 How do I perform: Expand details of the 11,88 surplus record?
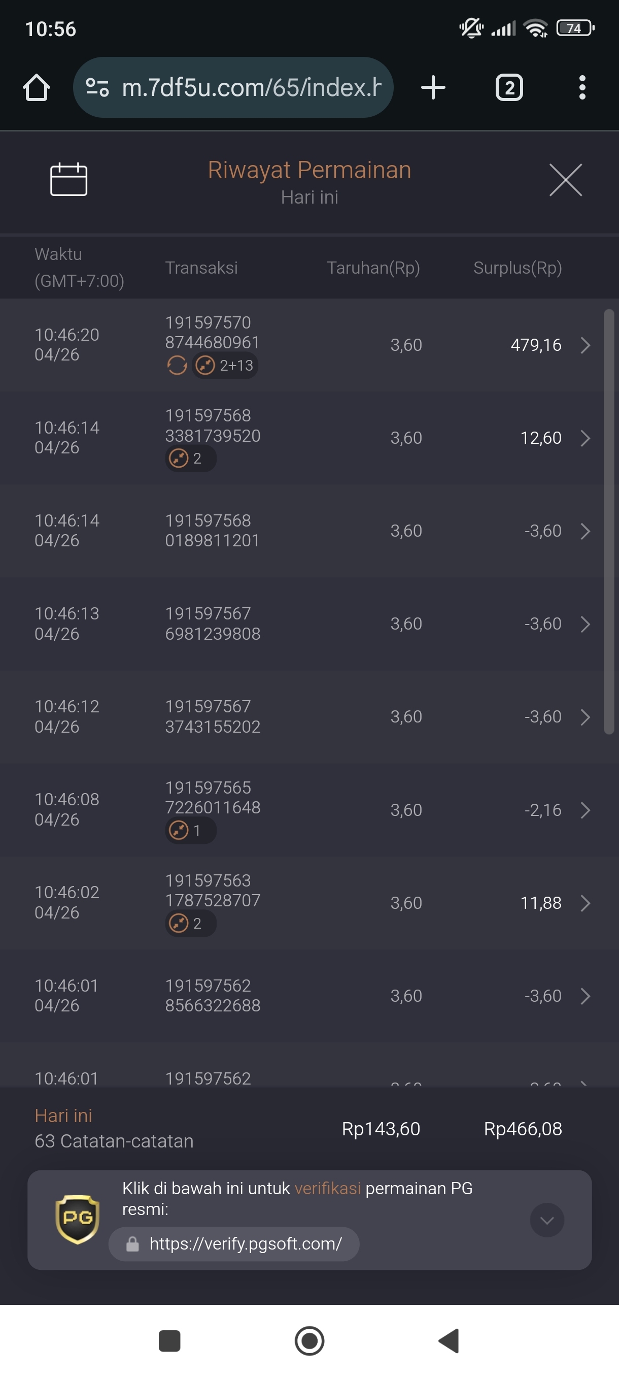pyautogui.click(x=586, y=903)
